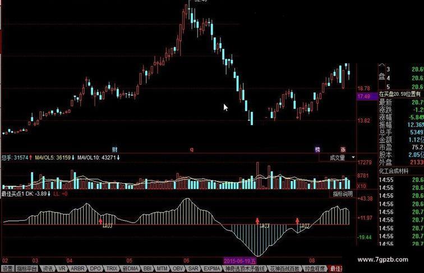Select the MTM indicator tab
The width and height of the screenshot is (424, 273).
pos(162,269)
